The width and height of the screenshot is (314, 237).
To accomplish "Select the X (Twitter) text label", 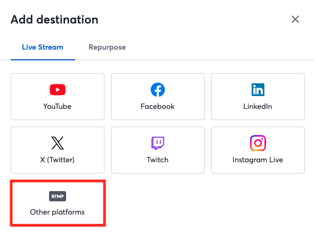I will point(57,160).
